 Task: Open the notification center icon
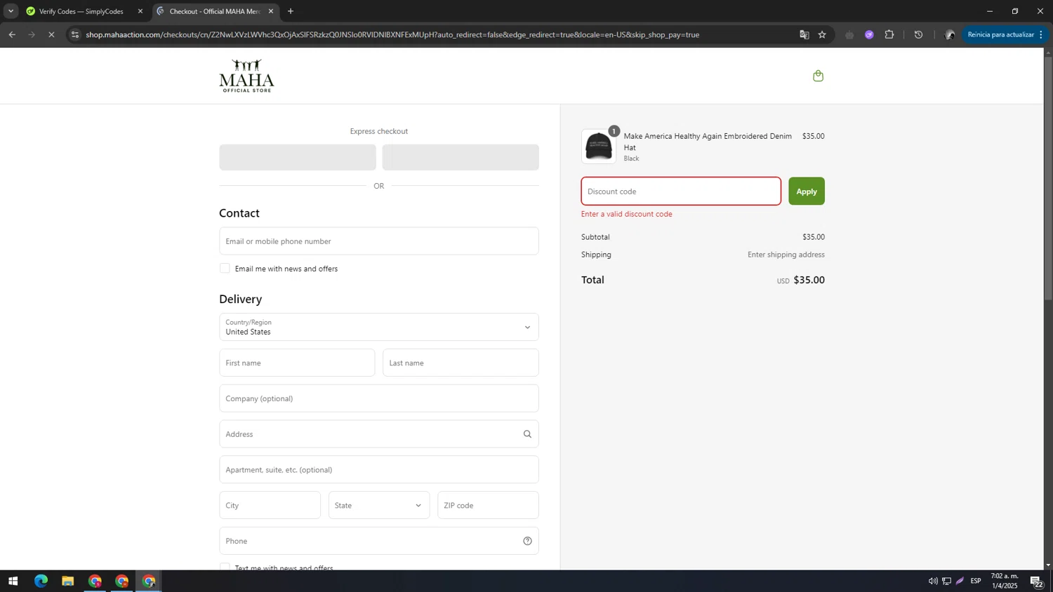tap(1036, 581)
